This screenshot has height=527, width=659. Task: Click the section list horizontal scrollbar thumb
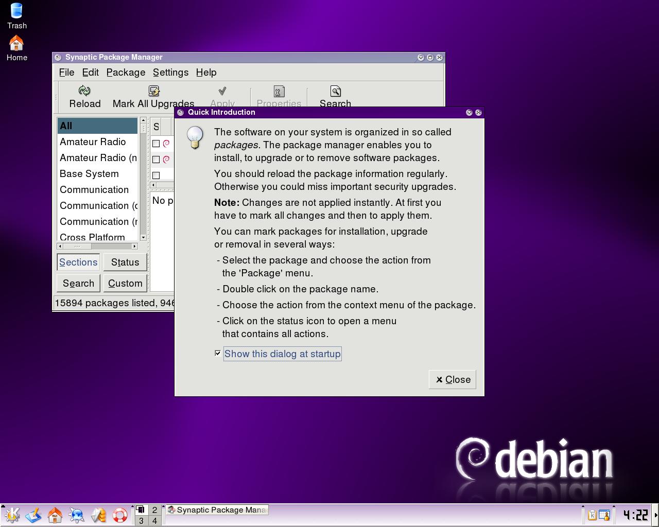coord(77,247)
